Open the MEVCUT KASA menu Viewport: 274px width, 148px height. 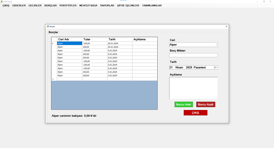coord(88,5)
